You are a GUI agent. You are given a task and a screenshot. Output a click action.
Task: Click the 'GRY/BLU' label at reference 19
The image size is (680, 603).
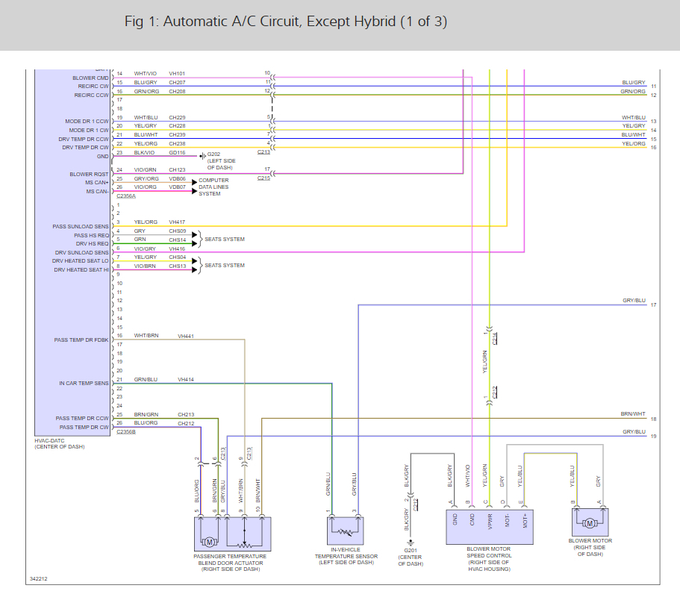point(634,432)
